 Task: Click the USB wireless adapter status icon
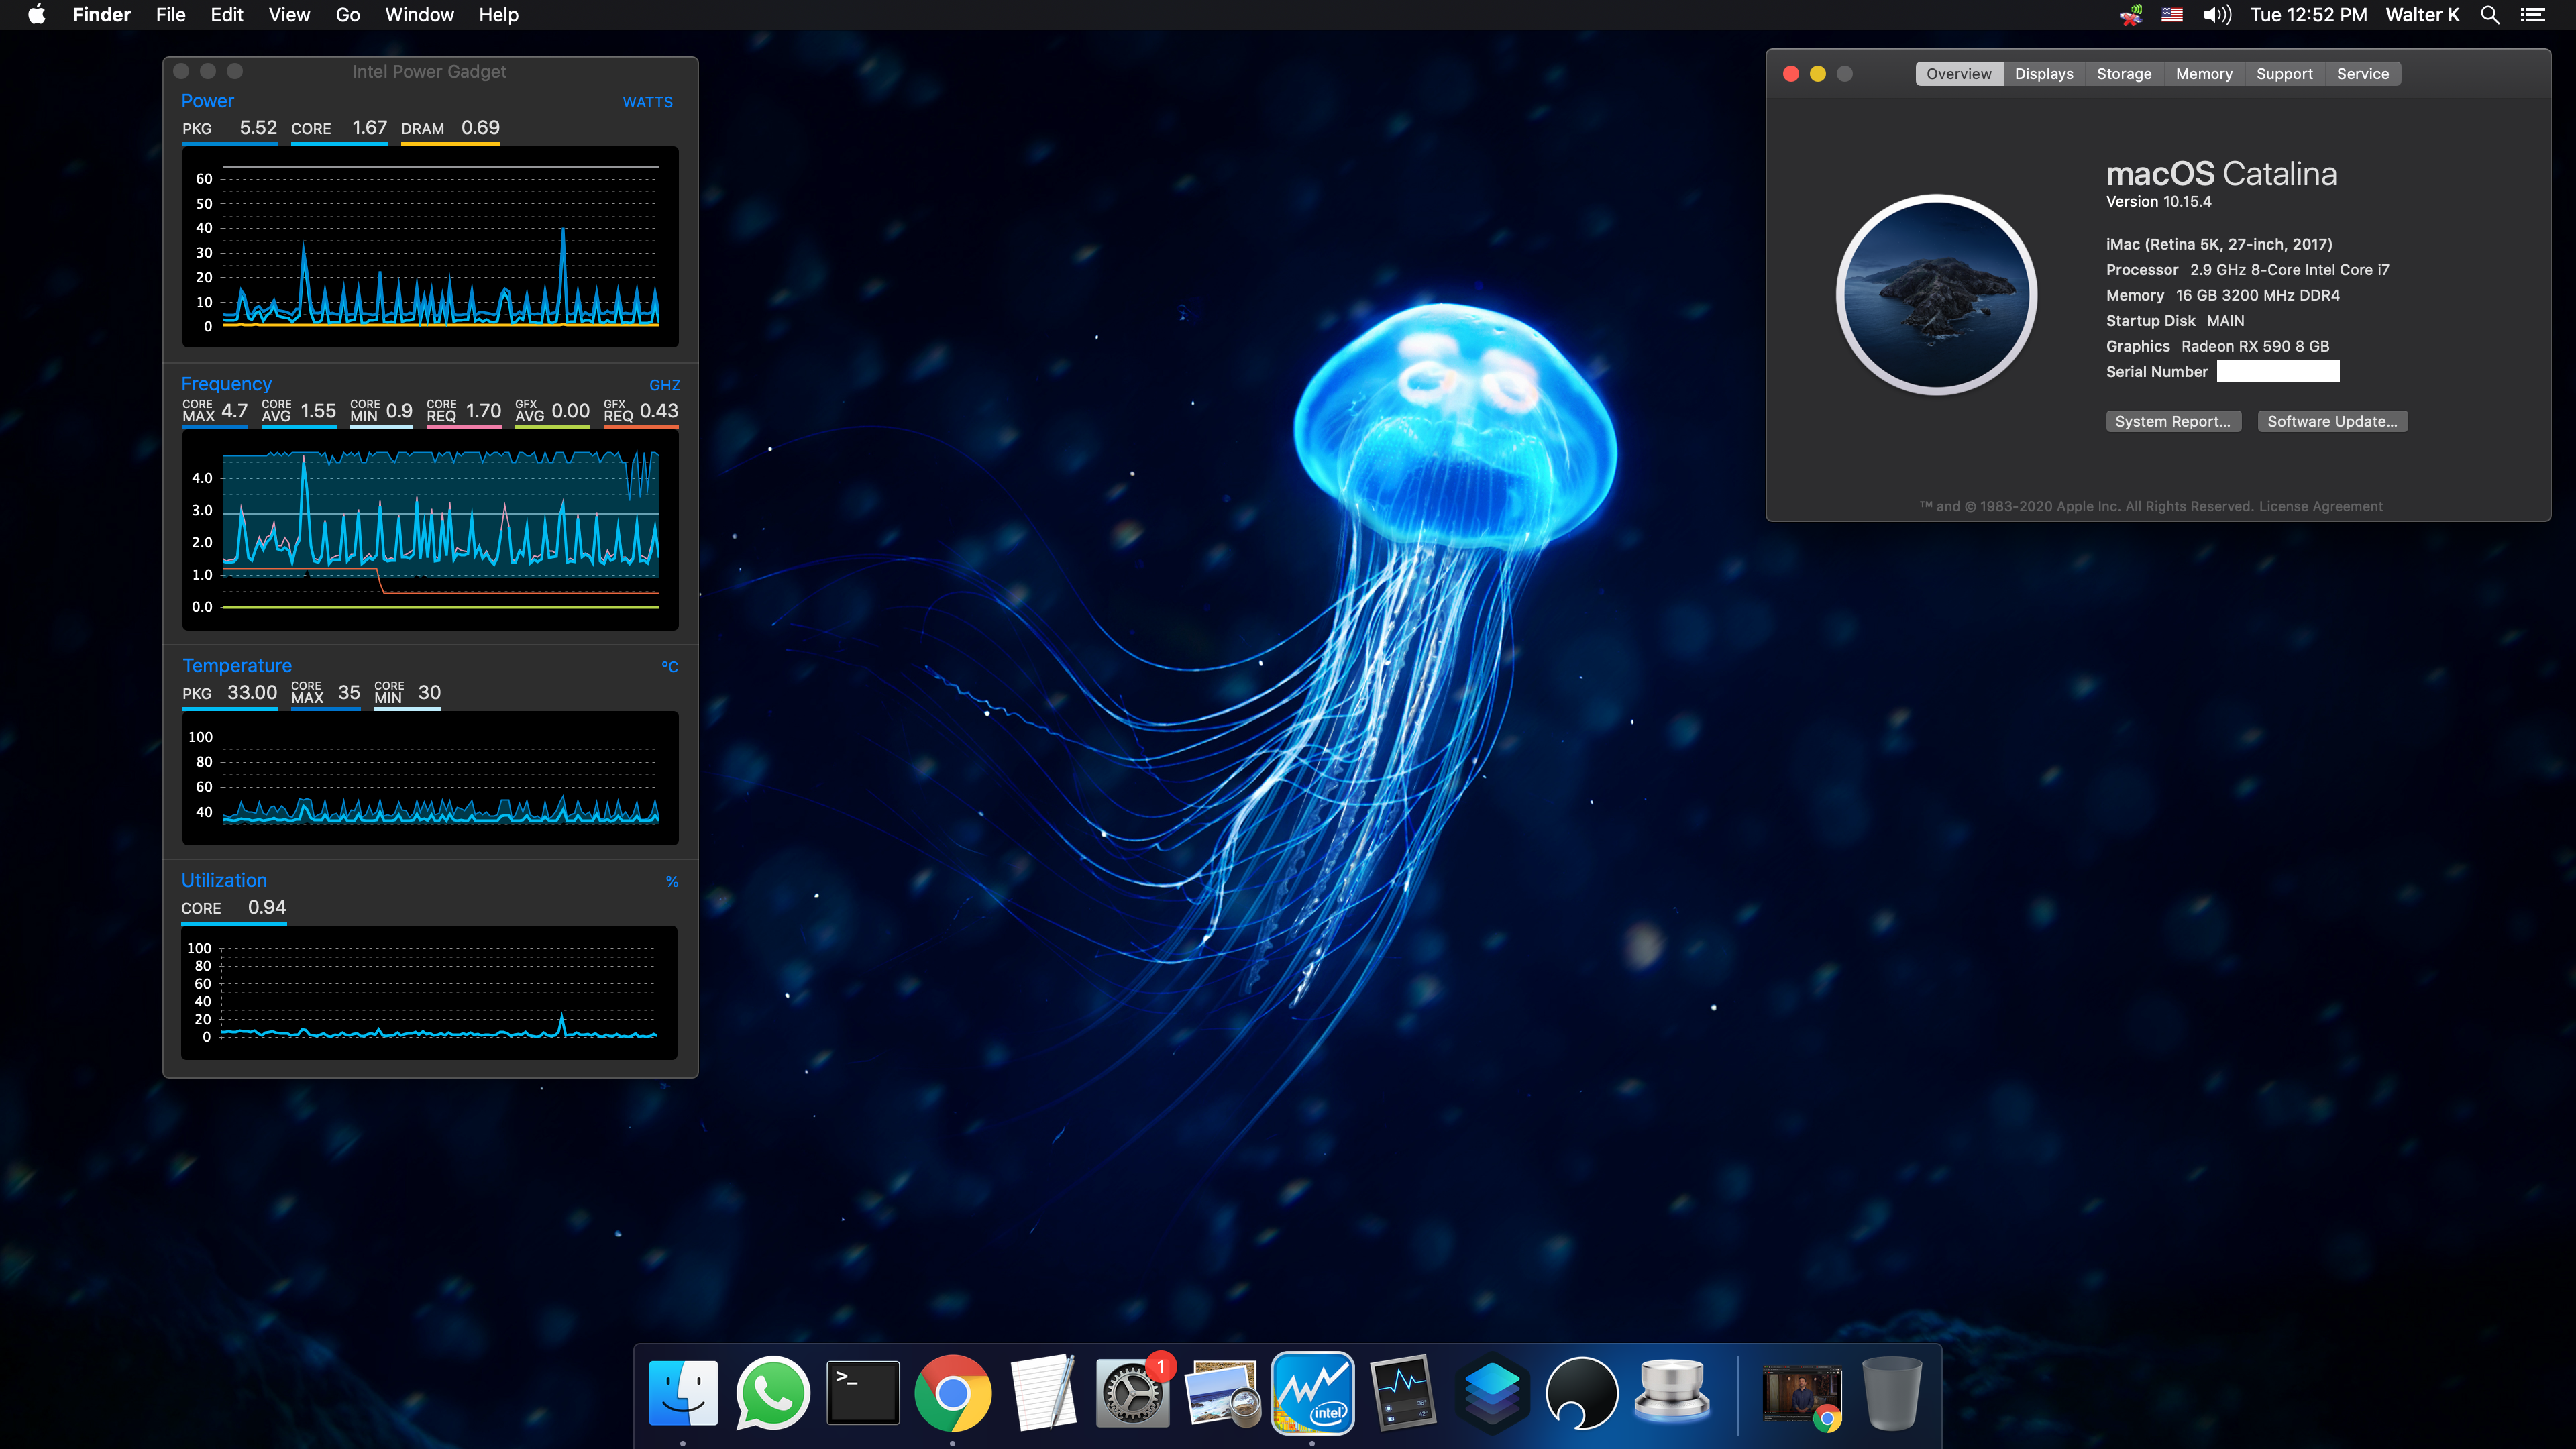tap(2130, 15)
